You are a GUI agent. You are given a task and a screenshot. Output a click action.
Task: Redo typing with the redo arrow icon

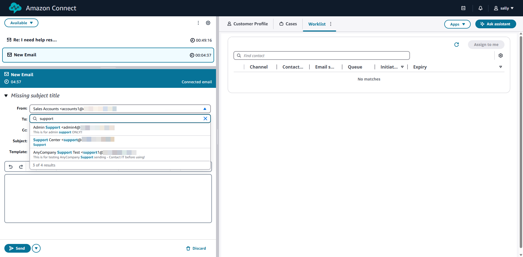click(x=21, y=166)
